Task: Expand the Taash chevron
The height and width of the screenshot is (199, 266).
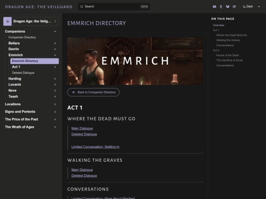Action: pyautogui.click(x=55, y=96)
